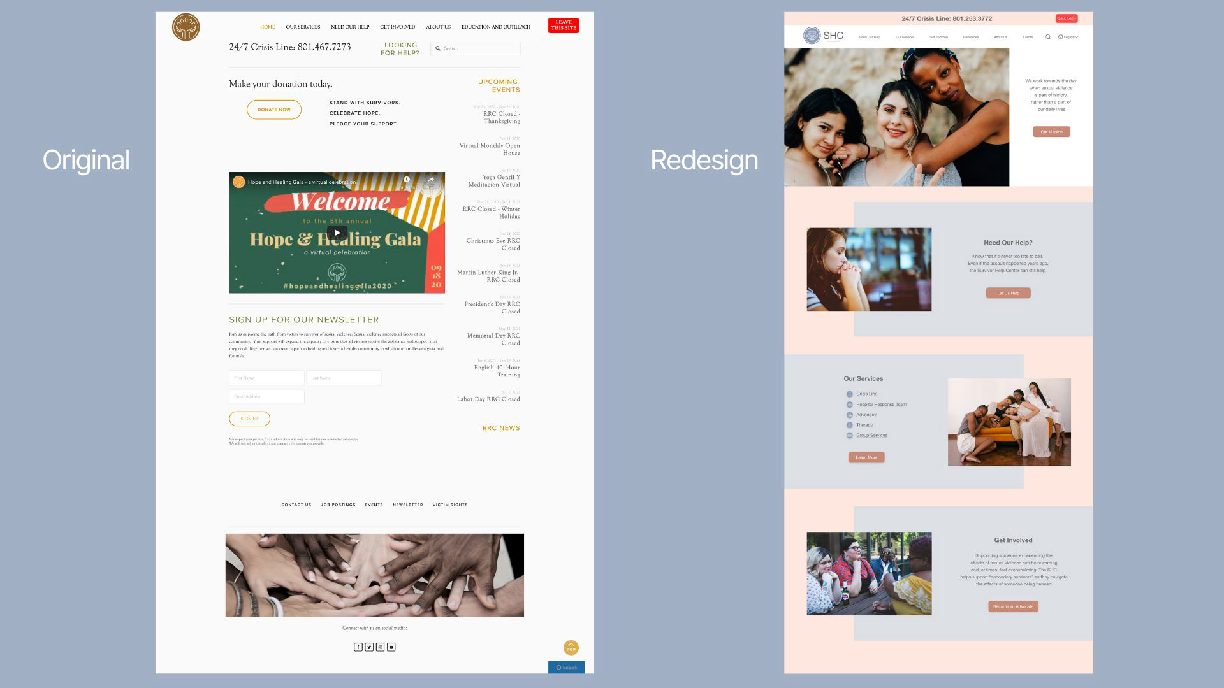Click the Twitter social media icon
Screen dimensions: 1224x688
click(x=369, y=647)
